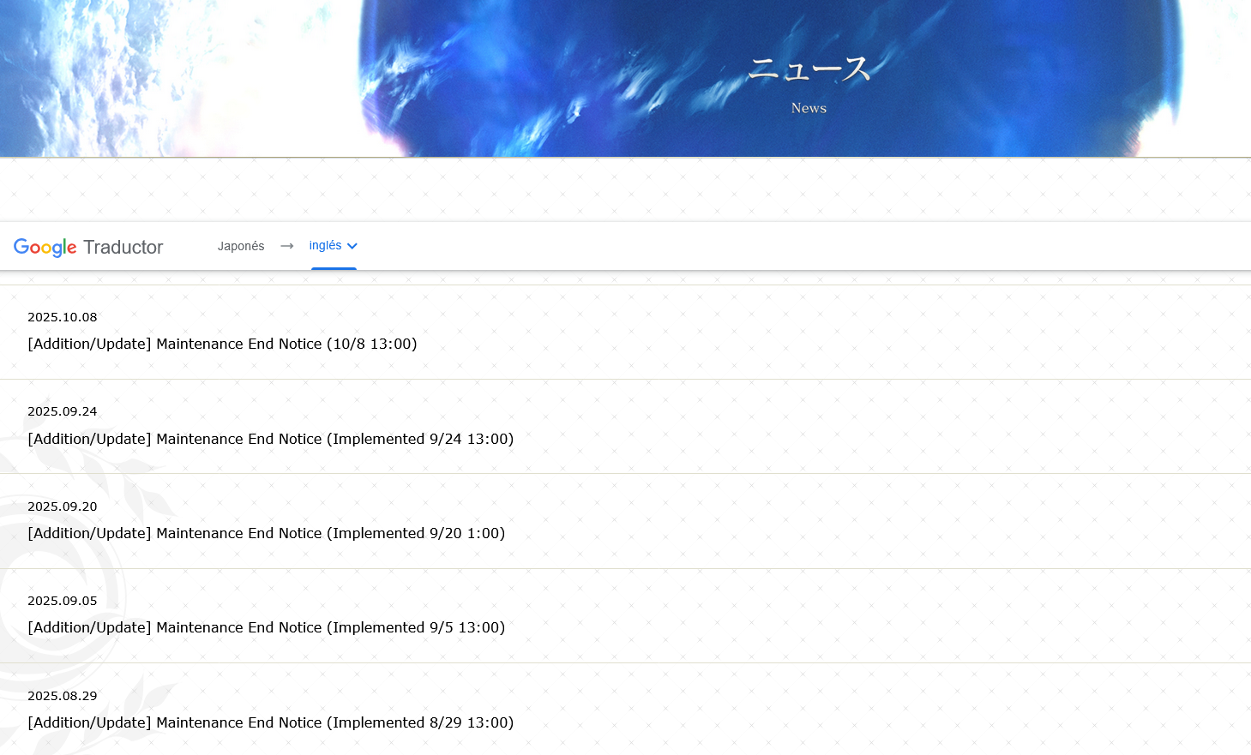Click the arrow between Japonés and inglés

(x=287, y=246)
